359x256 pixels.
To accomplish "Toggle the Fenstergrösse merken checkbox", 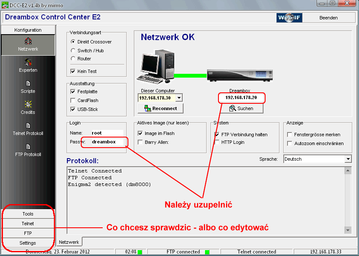I will click(x=290, y=135).
